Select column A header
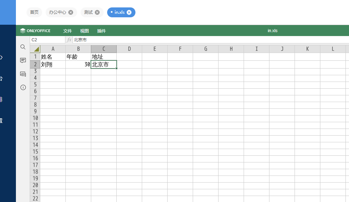The image size is (349, 202). (x=53, y=49)
